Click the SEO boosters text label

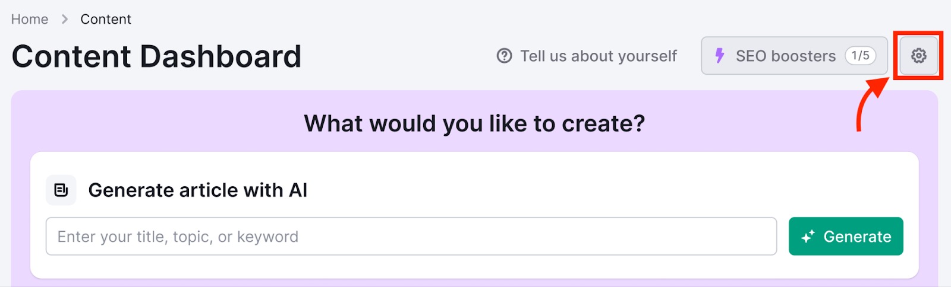click(785, 56)
